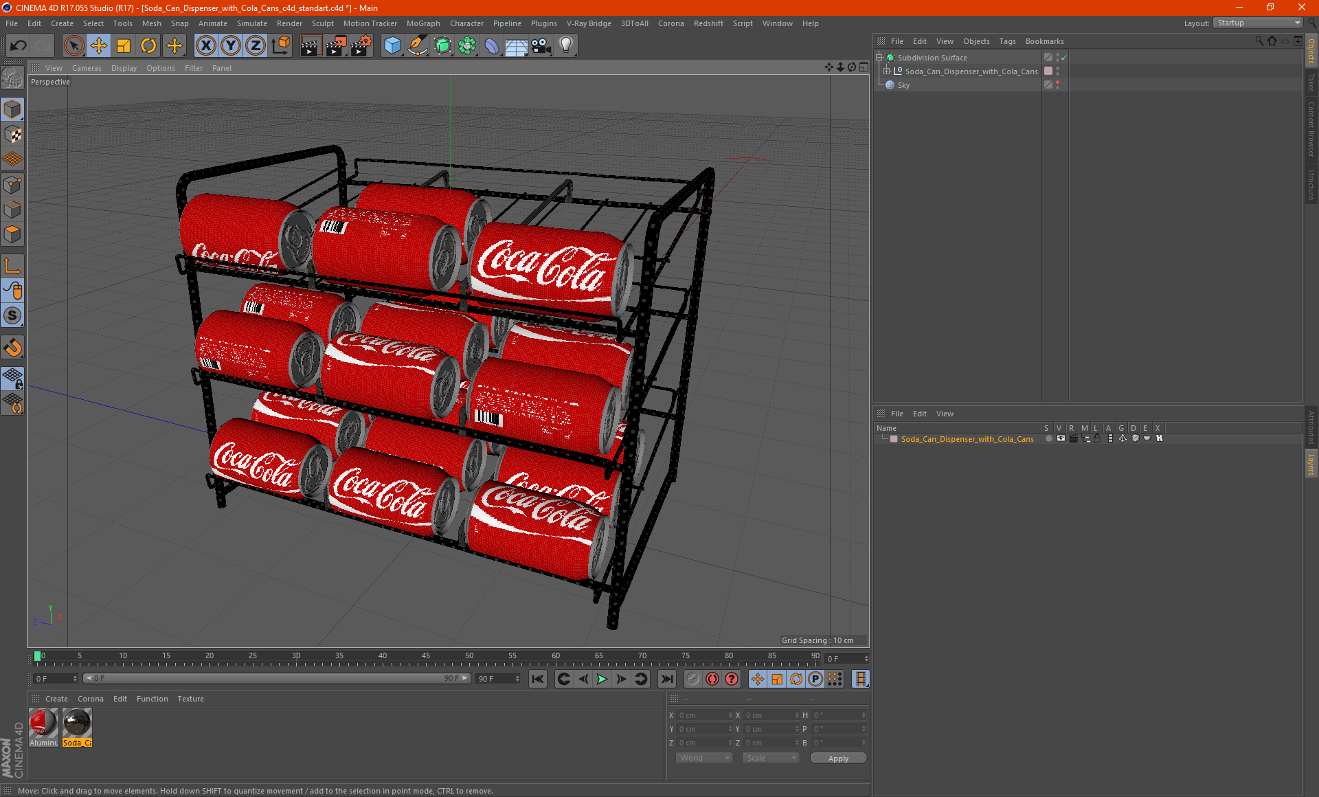Select the Live Selection tool
Image resolution: width=1319 pixels, height=797 pixels.
tap(74, 46)
